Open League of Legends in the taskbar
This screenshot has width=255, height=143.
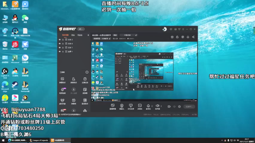coord(39,140)
